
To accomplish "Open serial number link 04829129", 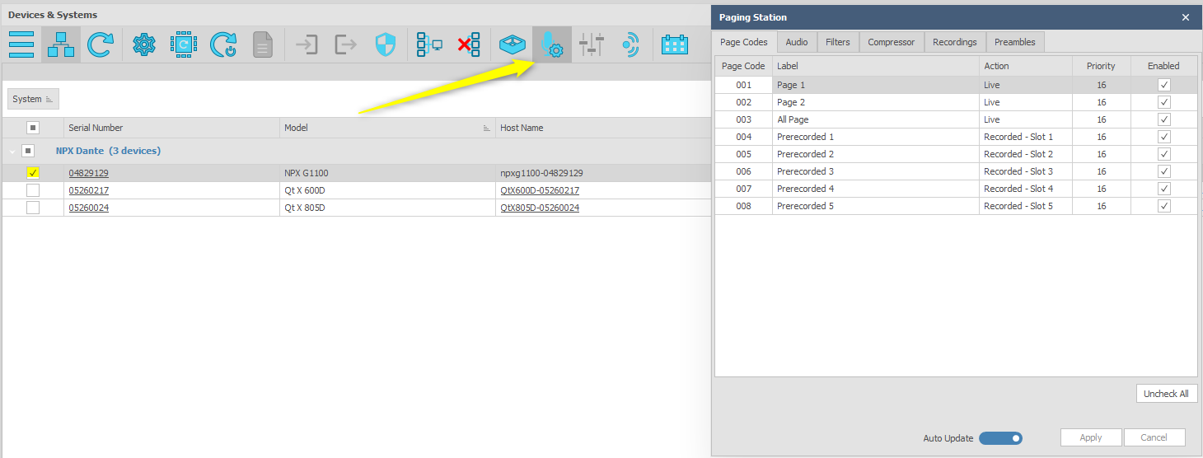I will [89, 173].
